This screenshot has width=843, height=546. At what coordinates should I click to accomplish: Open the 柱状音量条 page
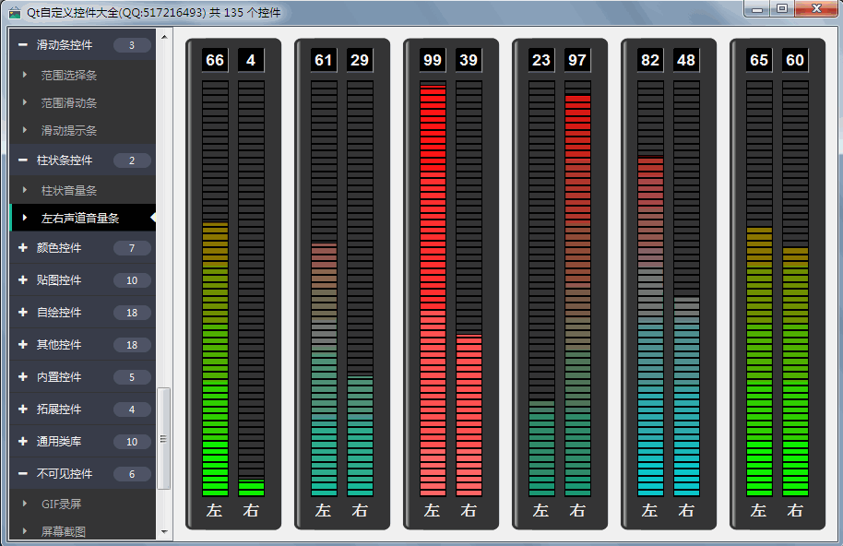tap(69, 191)
